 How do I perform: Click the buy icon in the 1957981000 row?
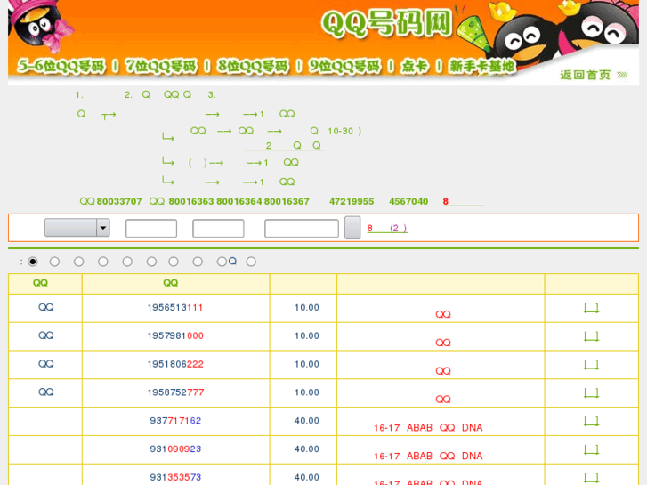tap(591, 336)
